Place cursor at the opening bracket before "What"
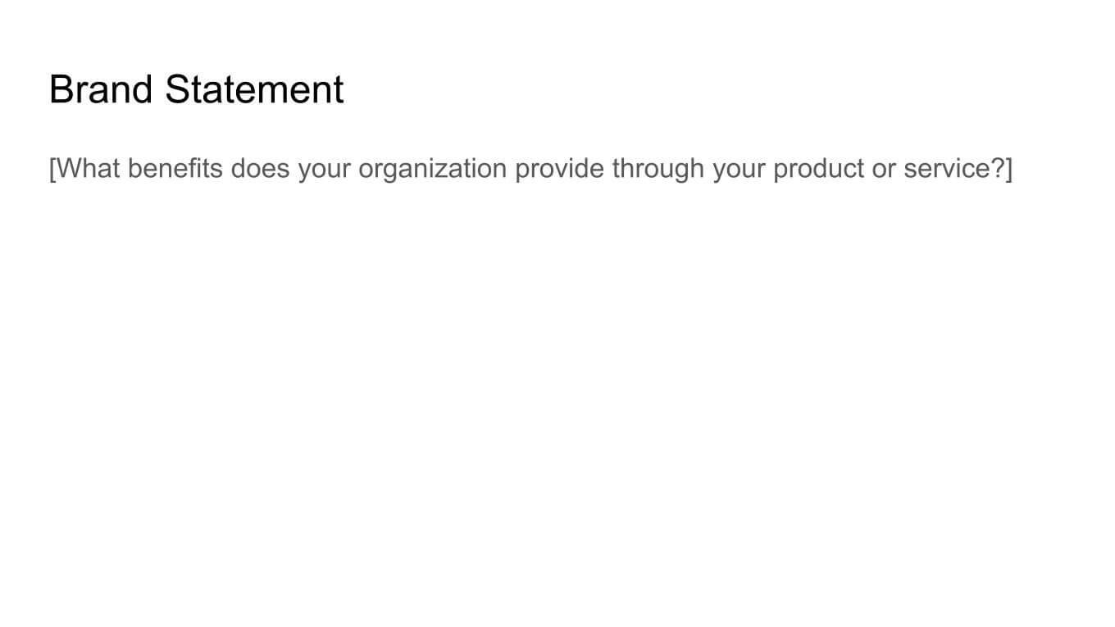The image size is (1115, 627). (x=50, y=169)
